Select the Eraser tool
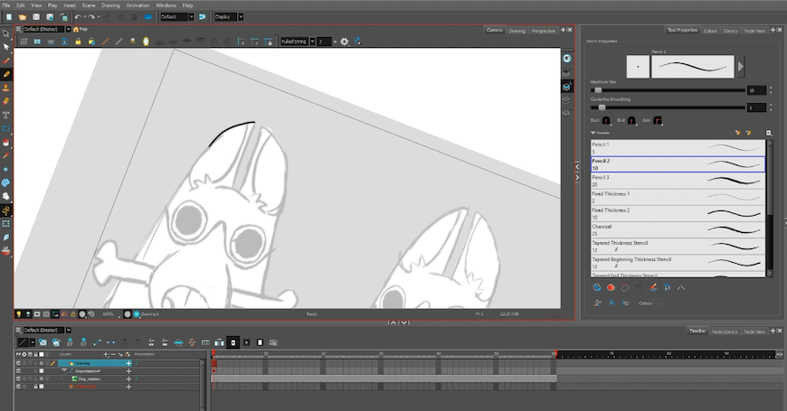 pos(6,101)
